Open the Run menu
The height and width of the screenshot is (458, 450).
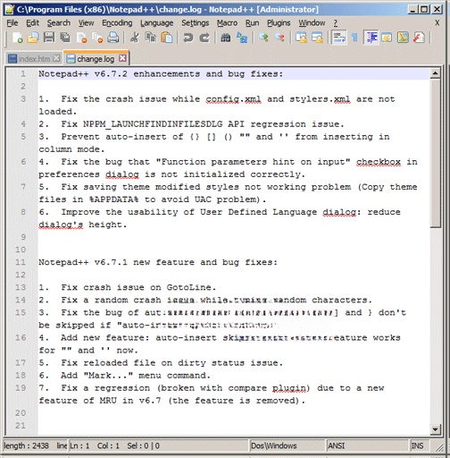click(252, 23)
